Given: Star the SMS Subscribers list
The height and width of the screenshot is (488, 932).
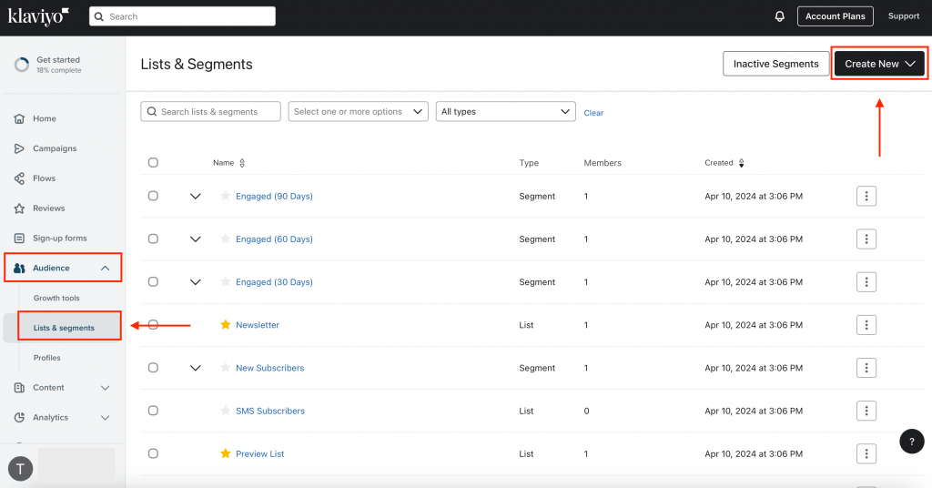Looking at the screenshot, I should (x=226, y=410).
